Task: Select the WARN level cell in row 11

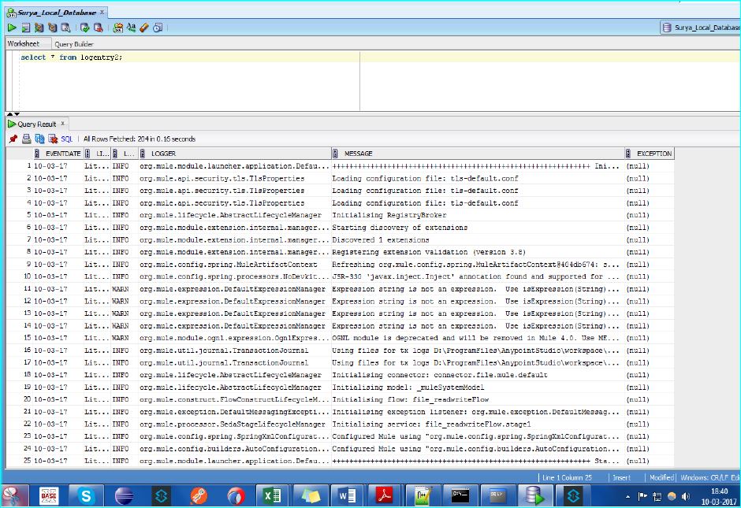Action: click(x=125, y=289)
